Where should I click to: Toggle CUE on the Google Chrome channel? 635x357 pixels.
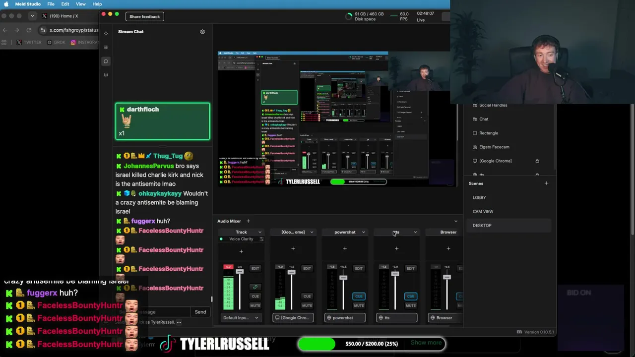[x=307, y=297]
